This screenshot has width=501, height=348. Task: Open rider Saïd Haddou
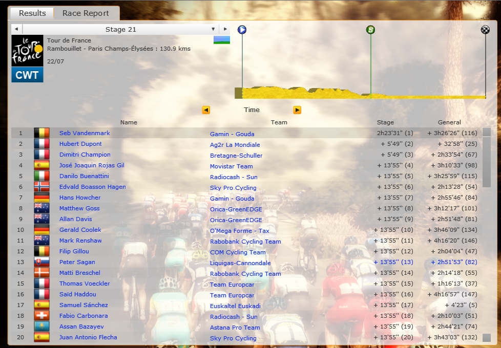78,294
